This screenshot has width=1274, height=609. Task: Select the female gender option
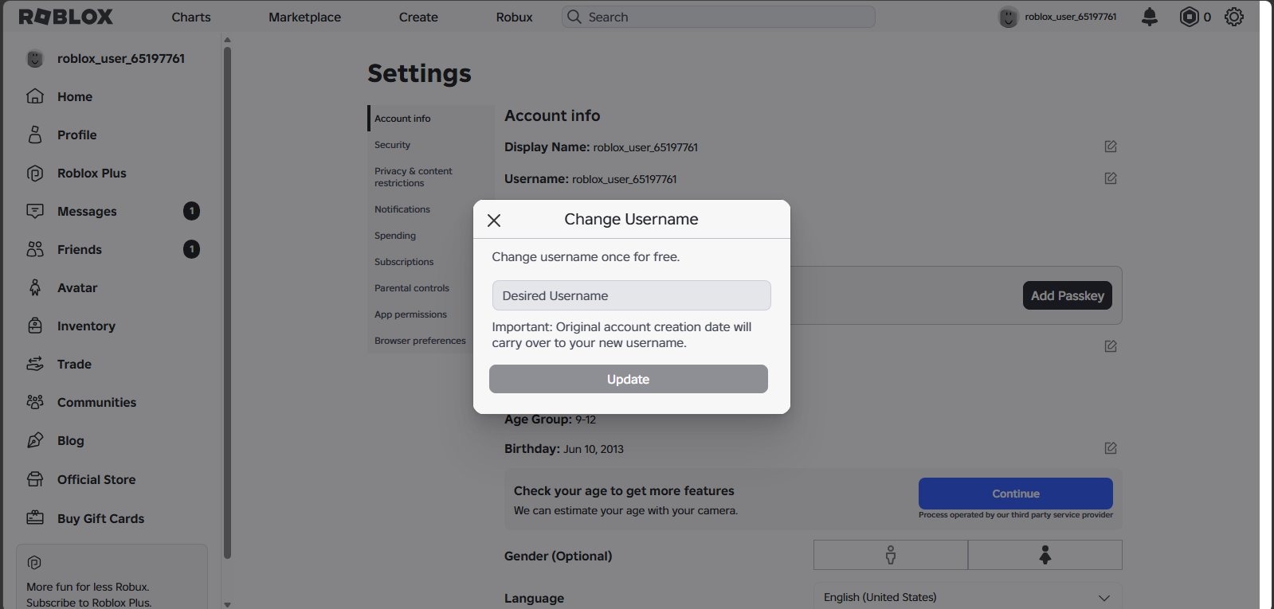1045,555
